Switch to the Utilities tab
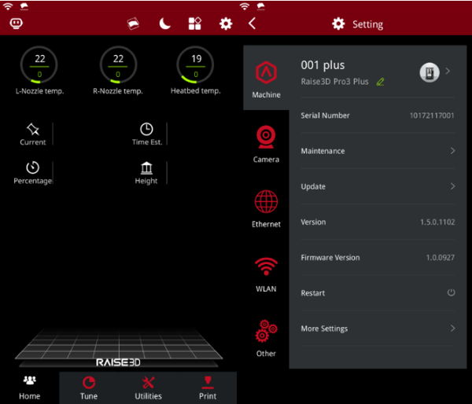 tap(148, 387)
